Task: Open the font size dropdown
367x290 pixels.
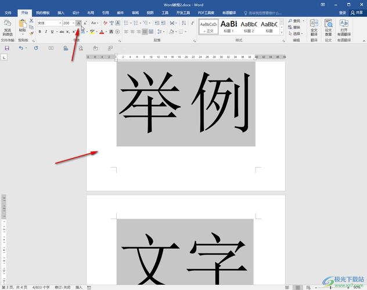Action: (x=74, y=23)
